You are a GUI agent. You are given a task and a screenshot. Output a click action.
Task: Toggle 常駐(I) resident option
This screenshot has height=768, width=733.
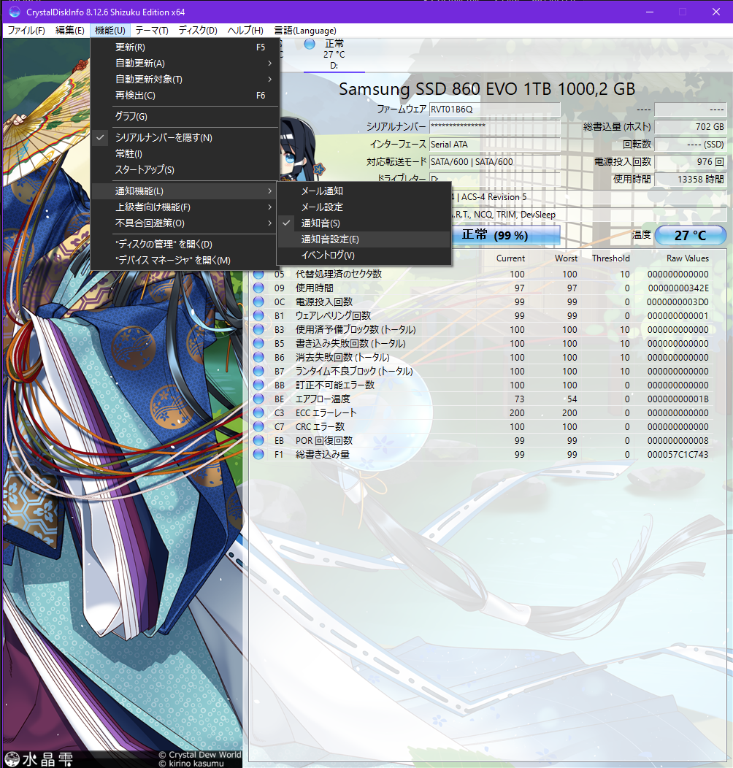pyautogui.click(x=185, y=154)
